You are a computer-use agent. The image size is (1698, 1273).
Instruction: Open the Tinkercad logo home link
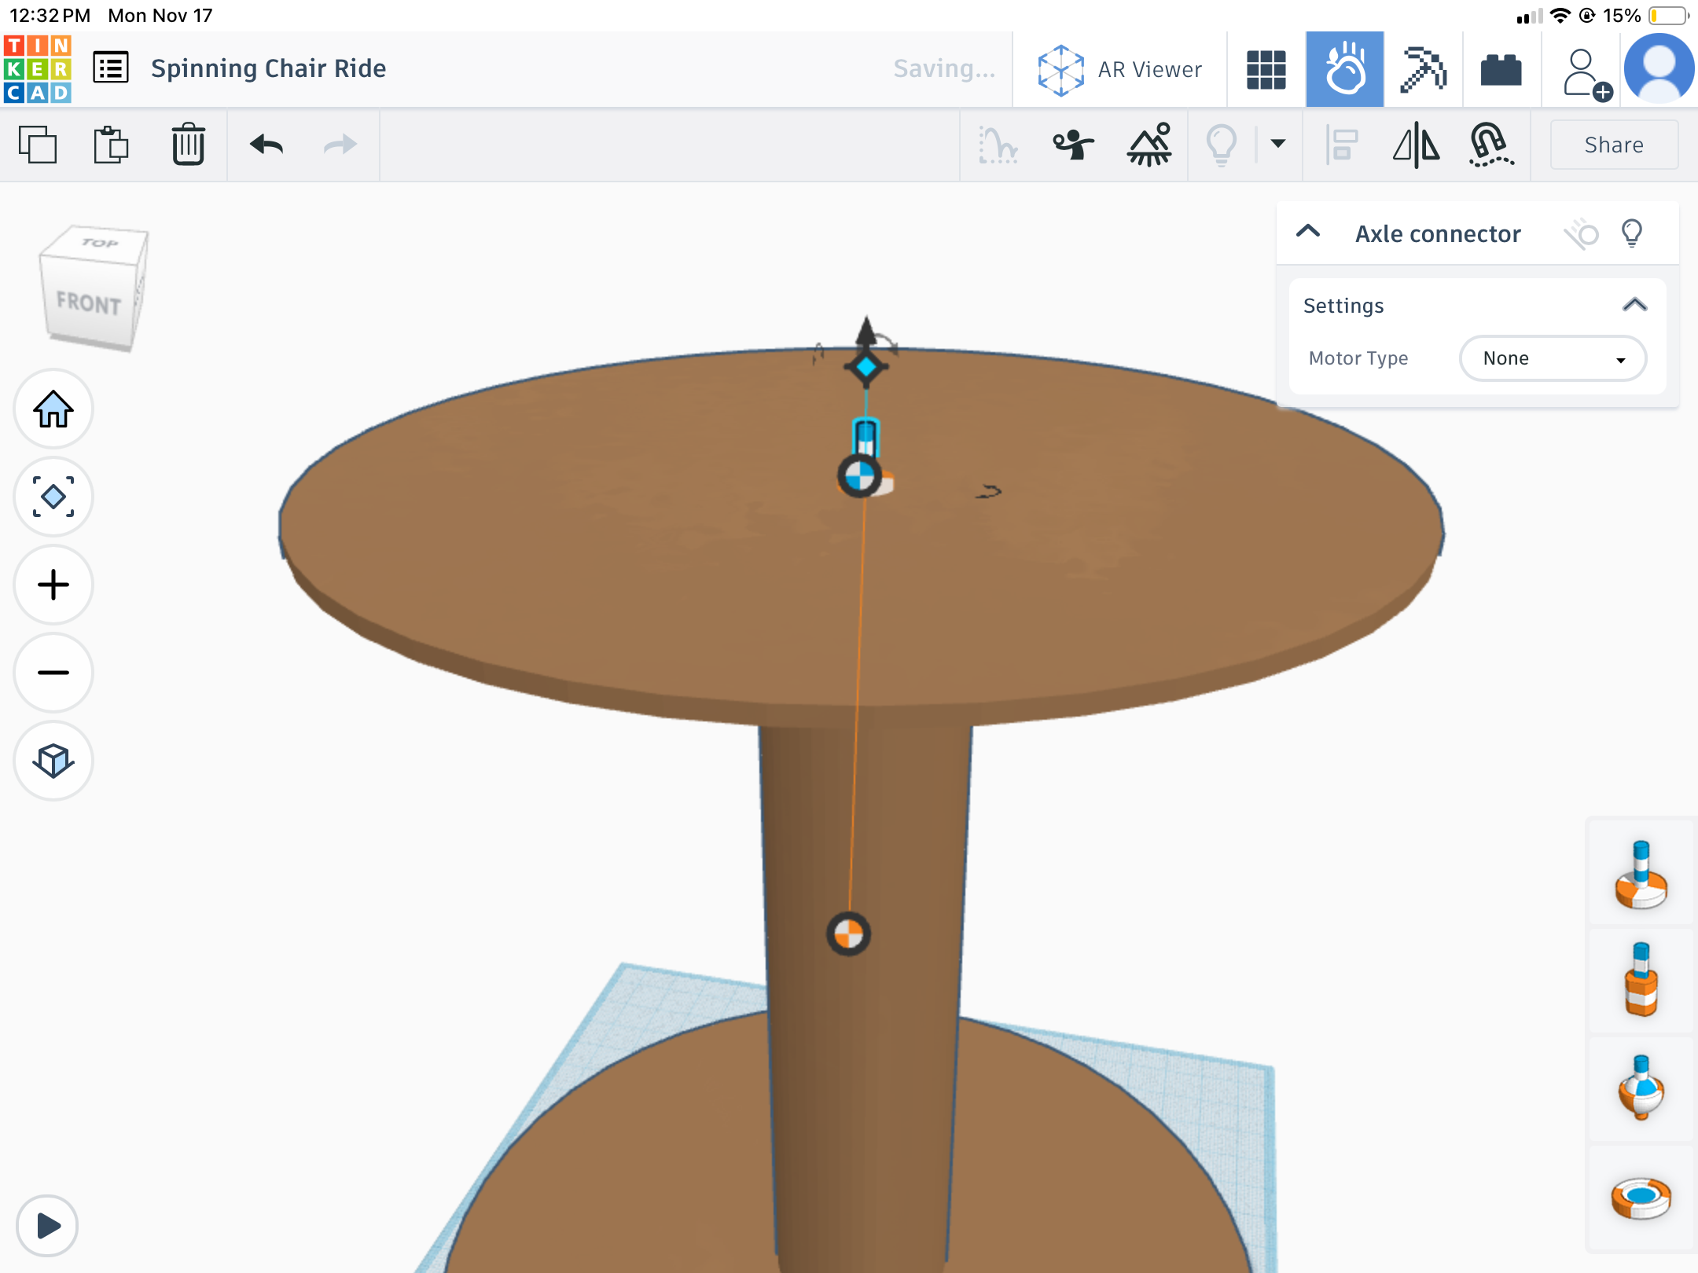[x=38, y=69]
